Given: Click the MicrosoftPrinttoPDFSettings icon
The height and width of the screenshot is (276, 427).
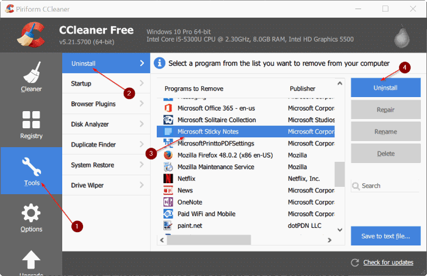Looking at the screenshot, I should coord(168,143).
